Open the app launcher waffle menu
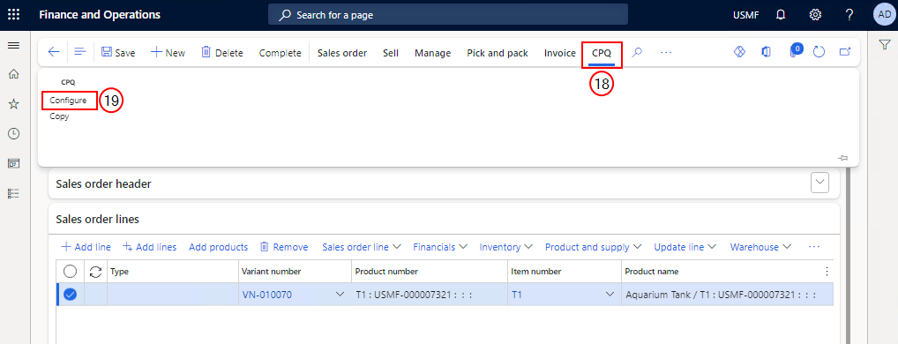898x344 pixels. tap(14, 15)
